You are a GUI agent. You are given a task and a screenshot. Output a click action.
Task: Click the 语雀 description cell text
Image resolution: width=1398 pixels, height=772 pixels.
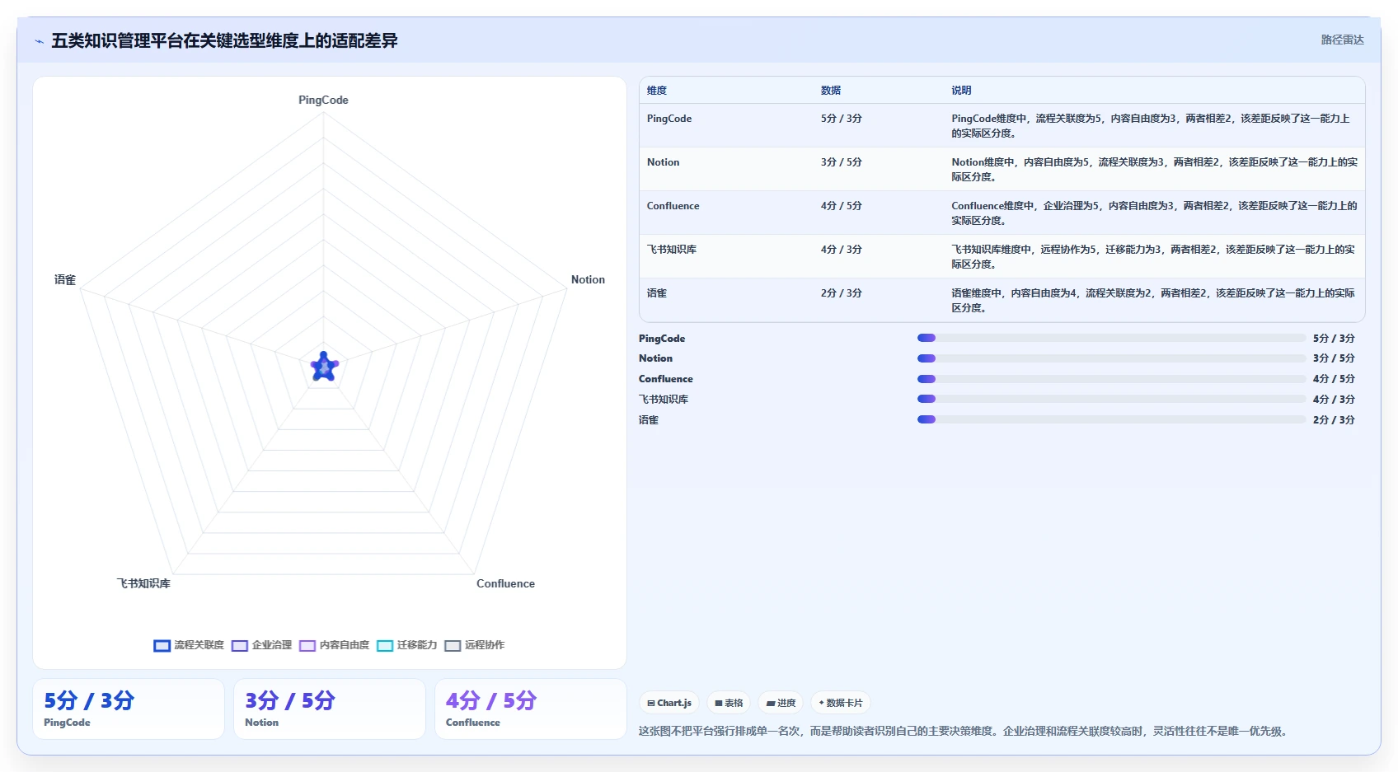click(x=1153, y=301)
